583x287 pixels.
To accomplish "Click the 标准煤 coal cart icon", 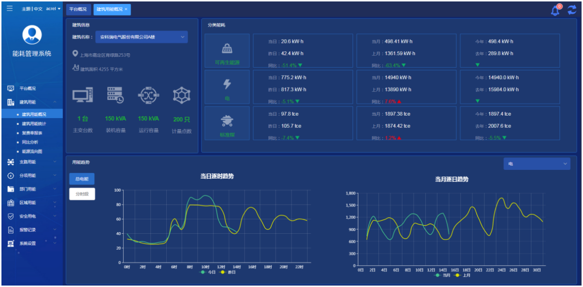I will tap(227, 121).
